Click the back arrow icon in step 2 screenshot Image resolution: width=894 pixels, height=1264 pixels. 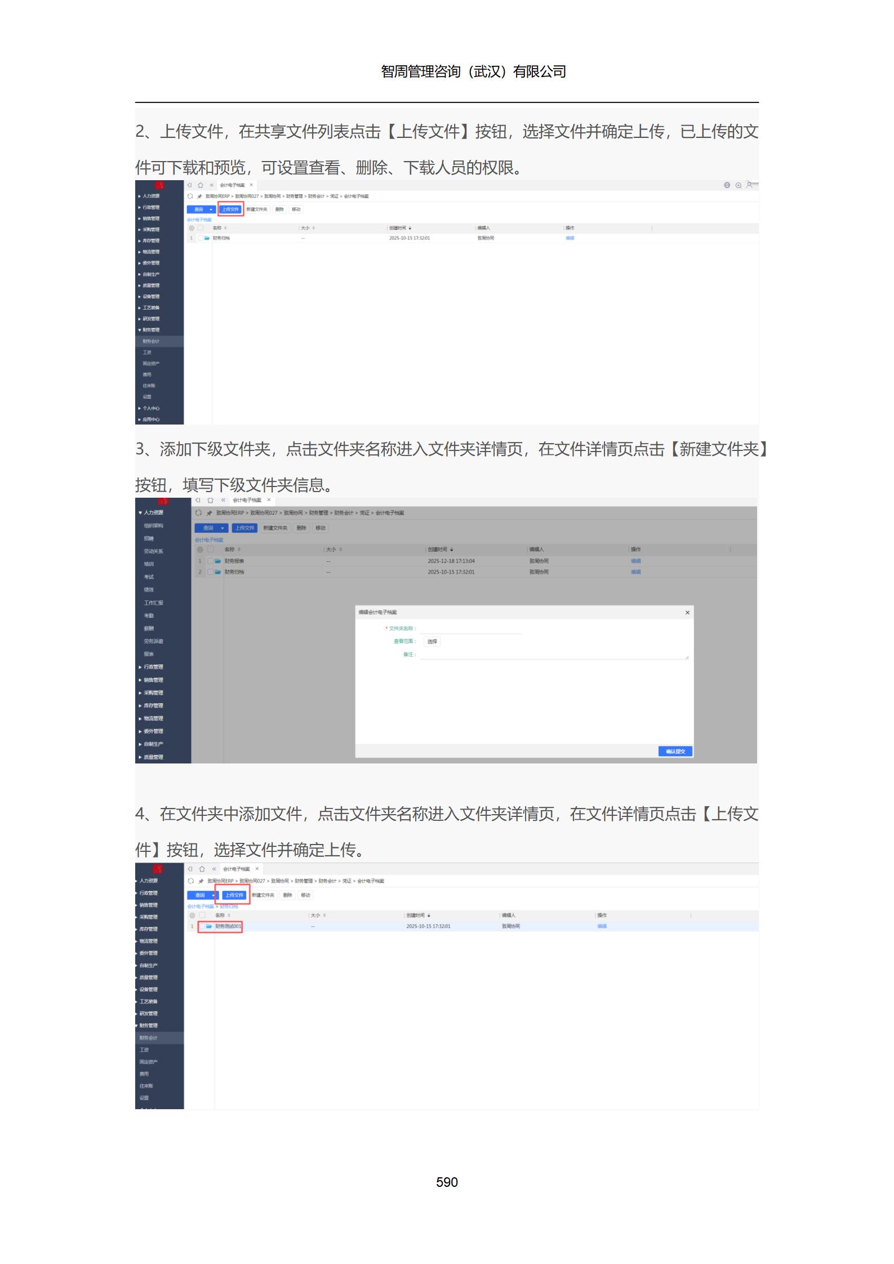(190, 185)
